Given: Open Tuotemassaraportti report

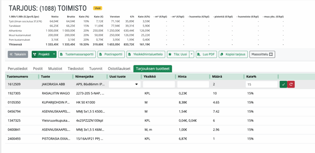Looking at the screenshot, I should pos(77,54).
